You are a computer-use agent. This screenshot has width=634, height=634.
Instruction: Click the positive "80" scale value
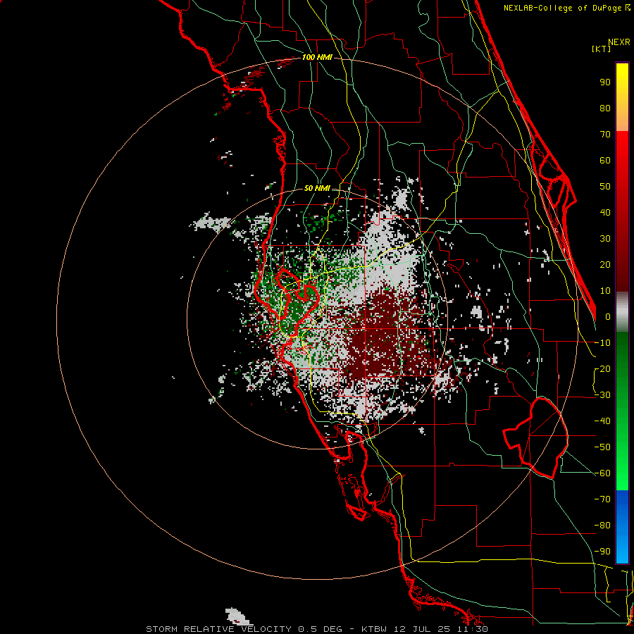coord(605,108)
